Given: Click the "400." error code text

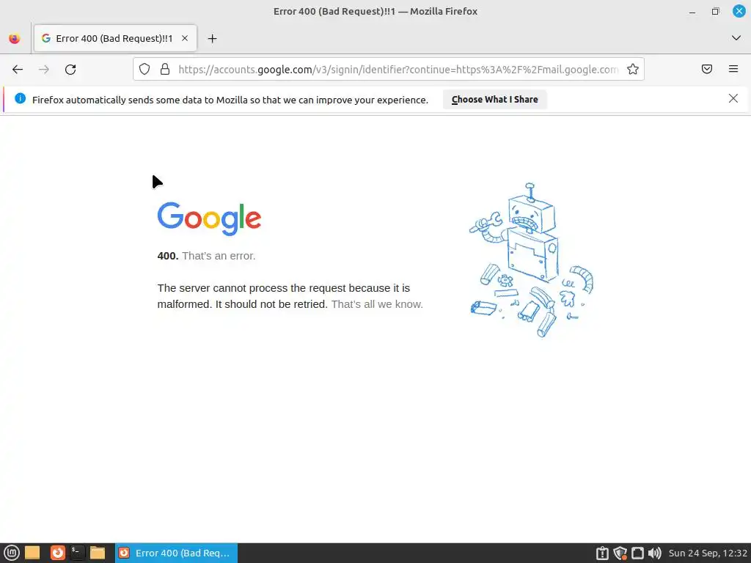Looking at the screenshot, I should click(168, 256).
